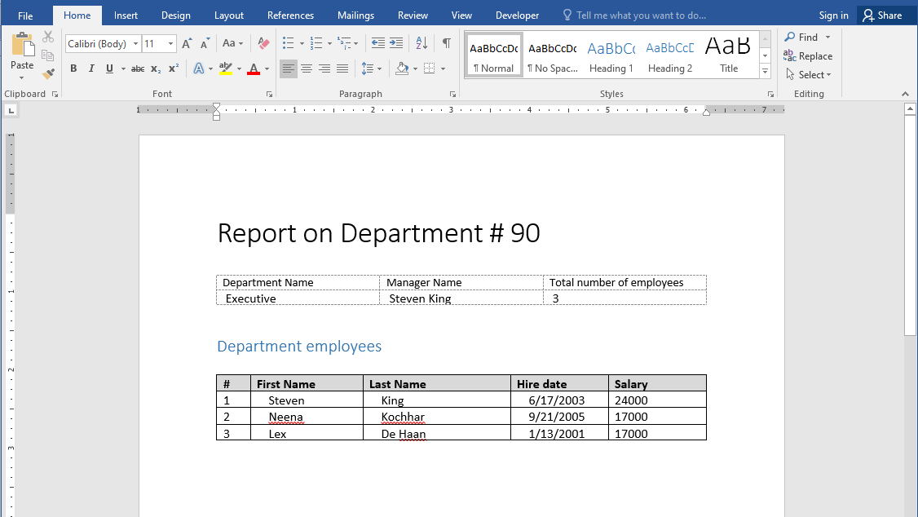Click the Tell me what you want search box
Image resolution: width=918 pixels, height=517 pixels.
pyautogui.click(x=641, y=15)
